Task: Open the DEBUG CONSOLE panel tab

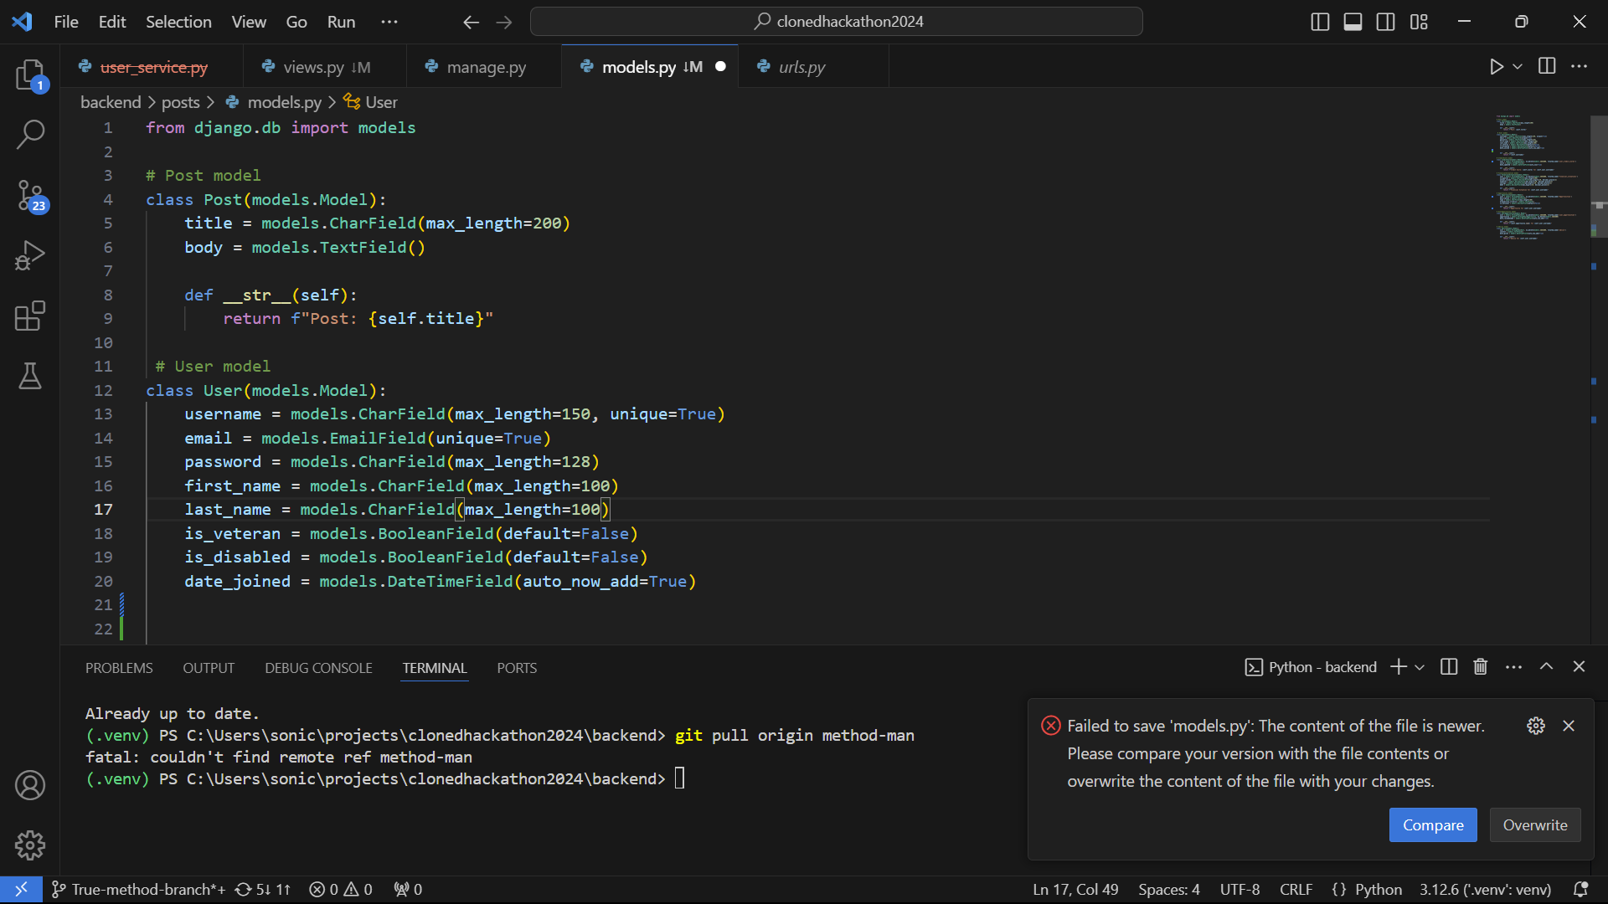Action: [318, 668]
